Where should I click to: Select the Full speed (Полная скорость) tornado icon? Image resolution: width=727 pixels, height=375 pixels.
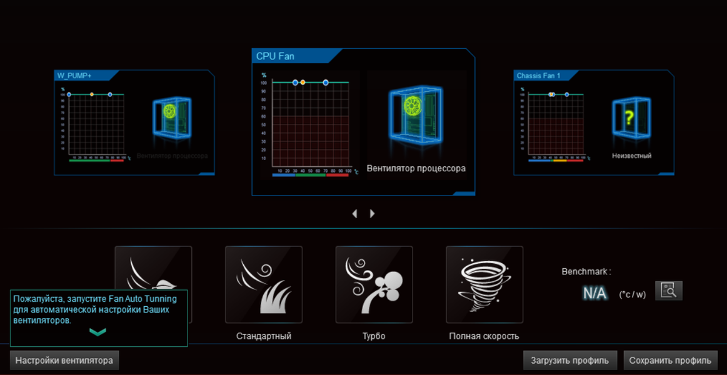point(484,284)
